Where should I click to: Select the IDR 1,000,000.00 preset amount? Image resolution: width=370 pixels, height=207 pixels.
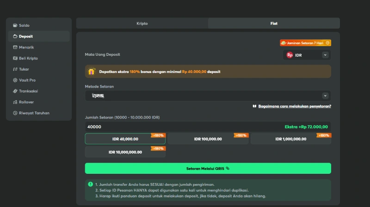[291, 139]
